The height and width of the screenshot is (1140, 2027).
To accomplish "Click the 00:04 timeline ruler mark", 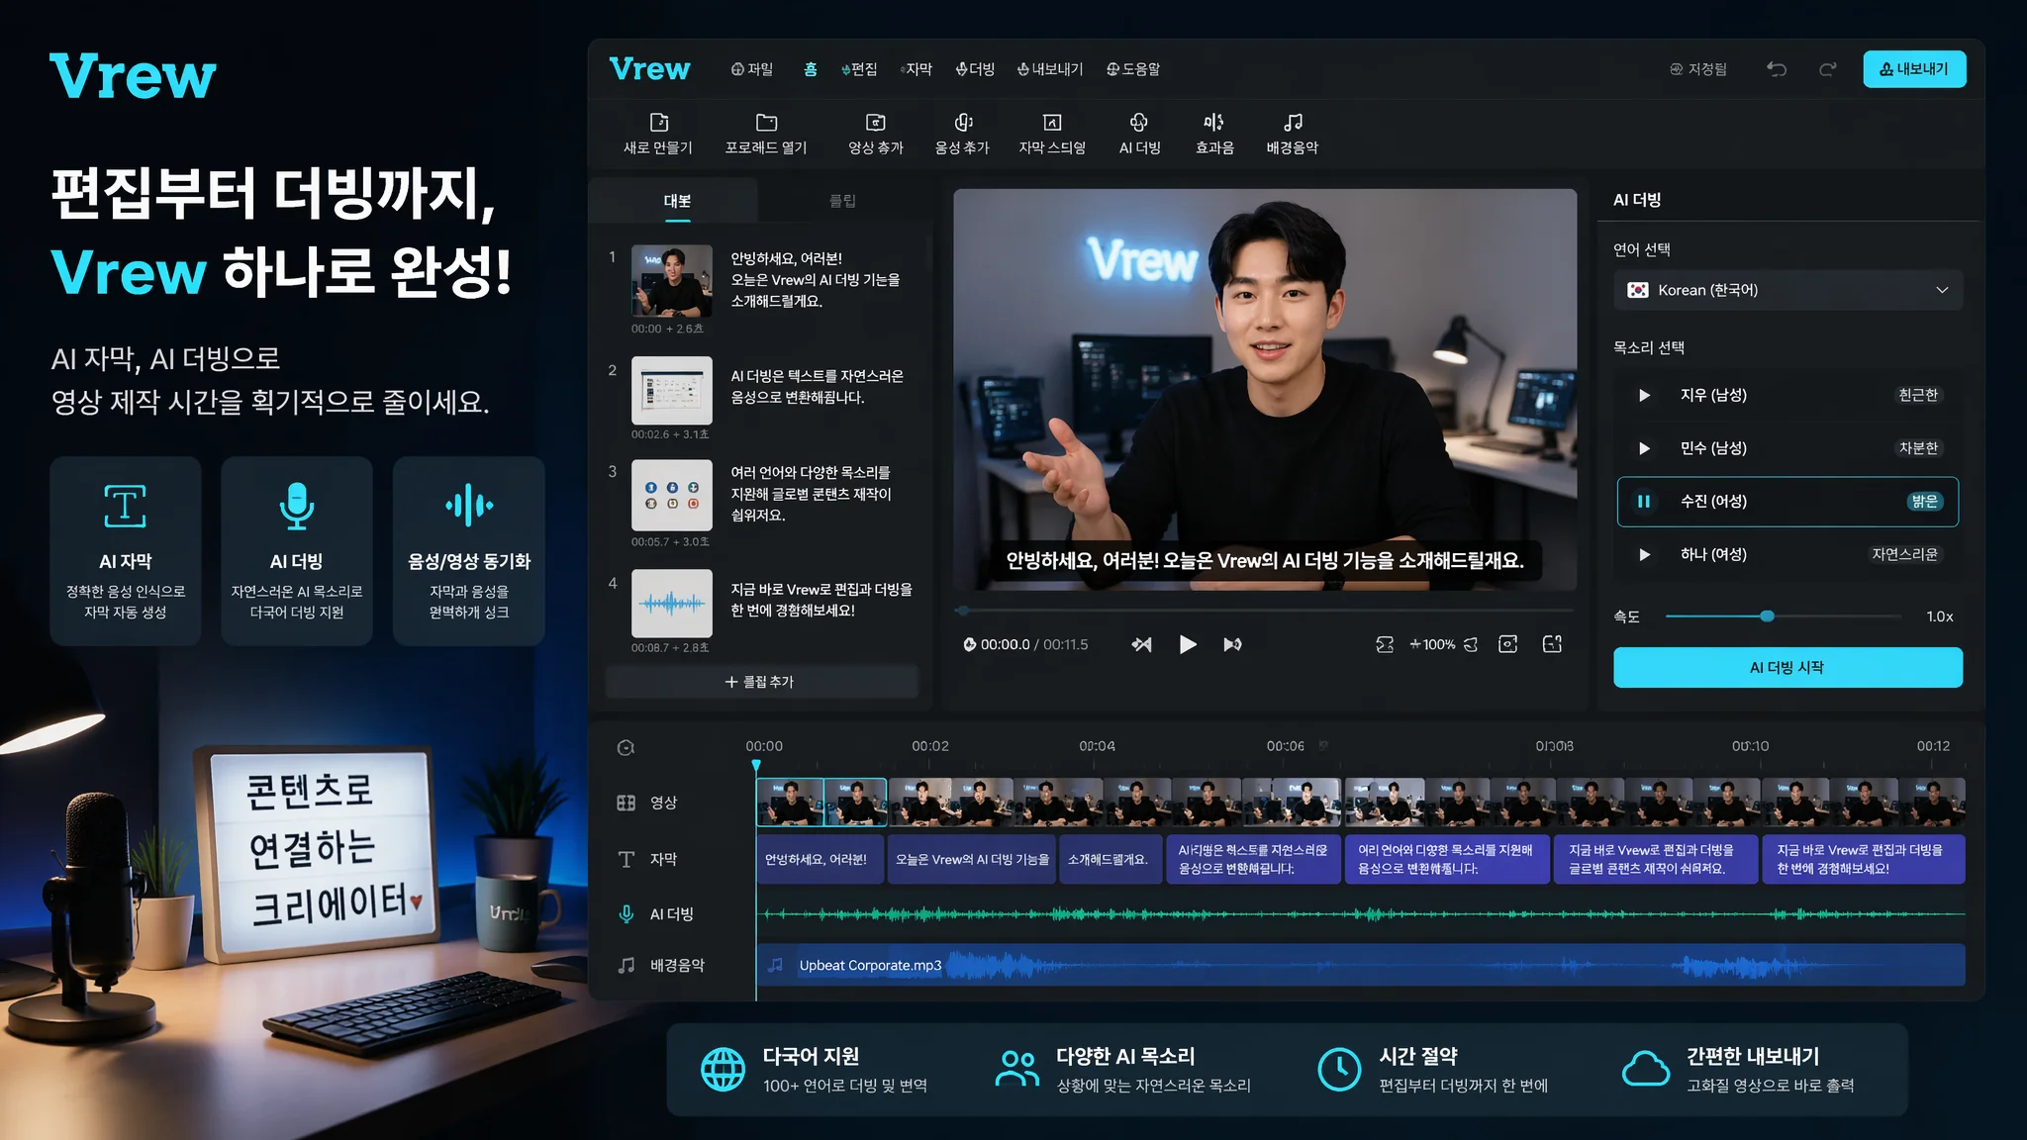I will pos(1097,746).
